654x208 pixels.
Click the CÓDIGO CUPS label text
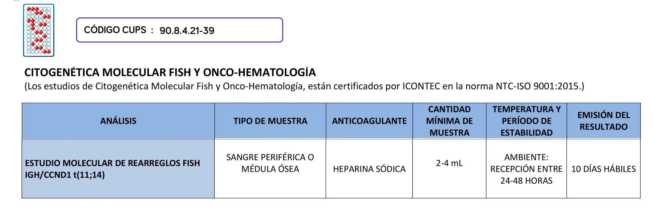point(115,30)
